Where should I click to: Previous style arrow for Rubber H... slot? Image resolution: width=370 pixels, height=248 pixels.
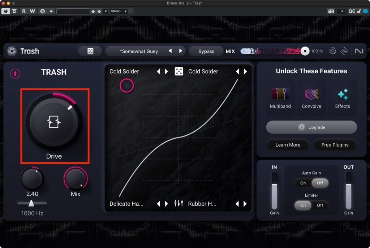pyautogui.click(x=237, y=204)
